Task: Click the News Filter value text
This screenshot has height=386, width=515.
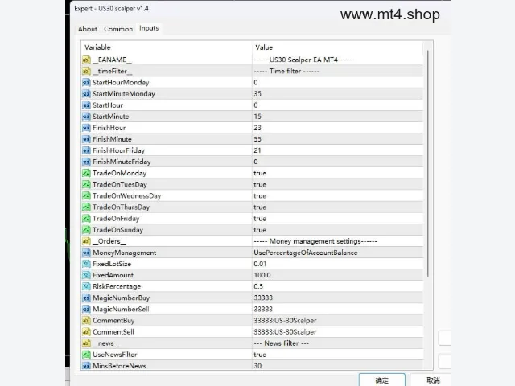Action: pos(281,343)
